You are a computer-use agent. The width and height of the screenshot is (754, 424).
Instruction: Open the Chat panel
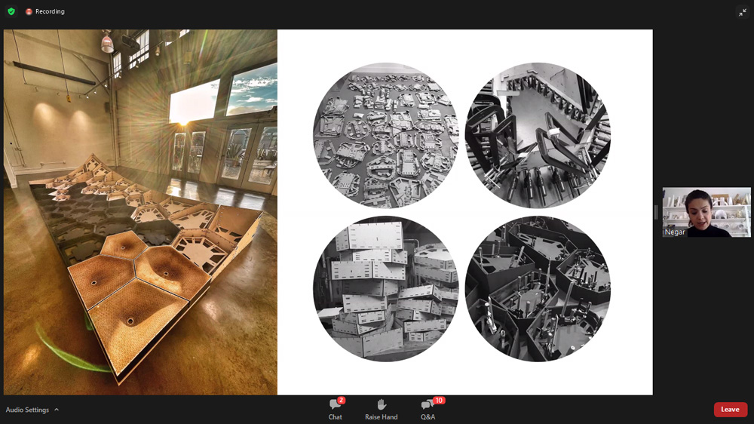coord(336,409)
